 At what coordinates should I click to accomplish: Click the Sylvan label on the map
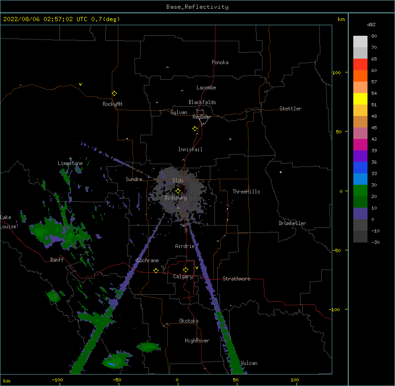coord(179,112)
